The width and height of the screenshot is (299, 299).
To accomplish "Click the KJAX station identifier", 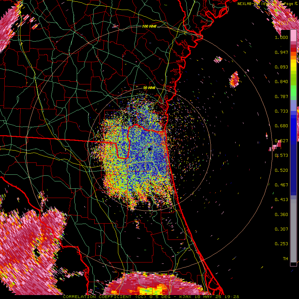I will pyautogui.click(x=186, y=297).
